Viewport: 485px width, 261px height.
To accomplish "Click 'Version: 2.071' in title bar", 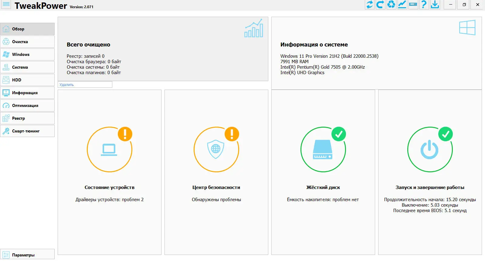I will click(x=82, y=7).
